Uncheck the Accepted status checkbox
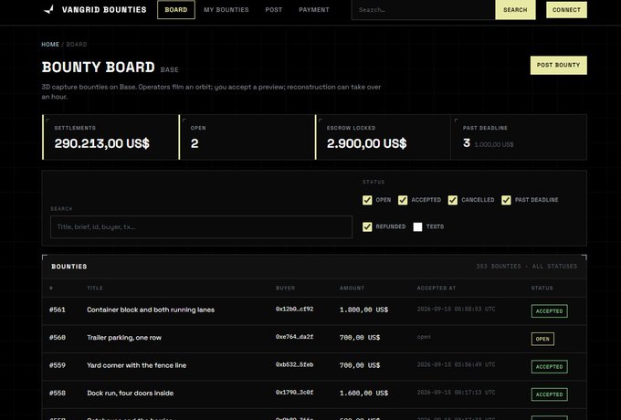The image size is (621, 420). (x=403, y=200)
